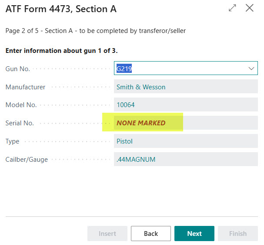Select the highlighted NONE MARKED serial field
This screenshot has width=264, height=245.
click(x=185, y=123)
